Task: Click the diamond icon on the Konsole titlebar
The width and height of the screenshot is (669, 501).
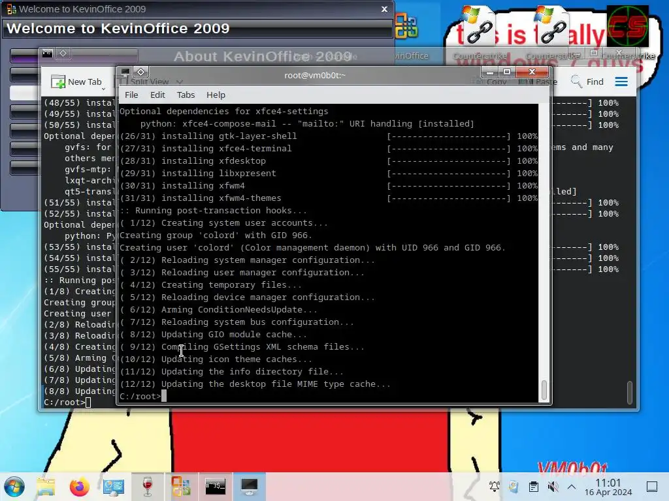Action: [63, 53]
